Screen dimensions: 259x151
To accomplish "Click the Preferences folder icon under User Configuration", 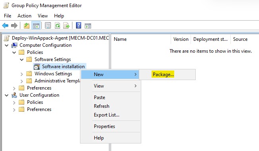I will tap(21, 109).
